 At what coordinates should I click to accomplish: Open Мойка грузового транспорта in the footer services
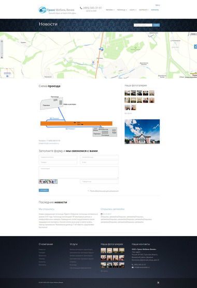[81, 256]
